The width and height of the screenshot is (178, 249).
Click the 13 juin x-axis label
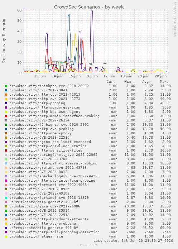(x=40, y=76)
